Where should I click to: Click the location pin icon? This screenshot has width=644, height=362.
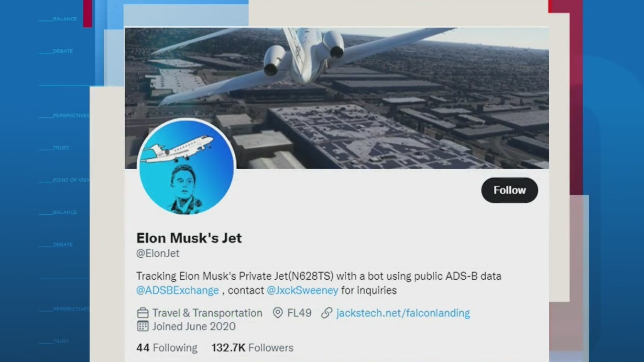point(278,313)
